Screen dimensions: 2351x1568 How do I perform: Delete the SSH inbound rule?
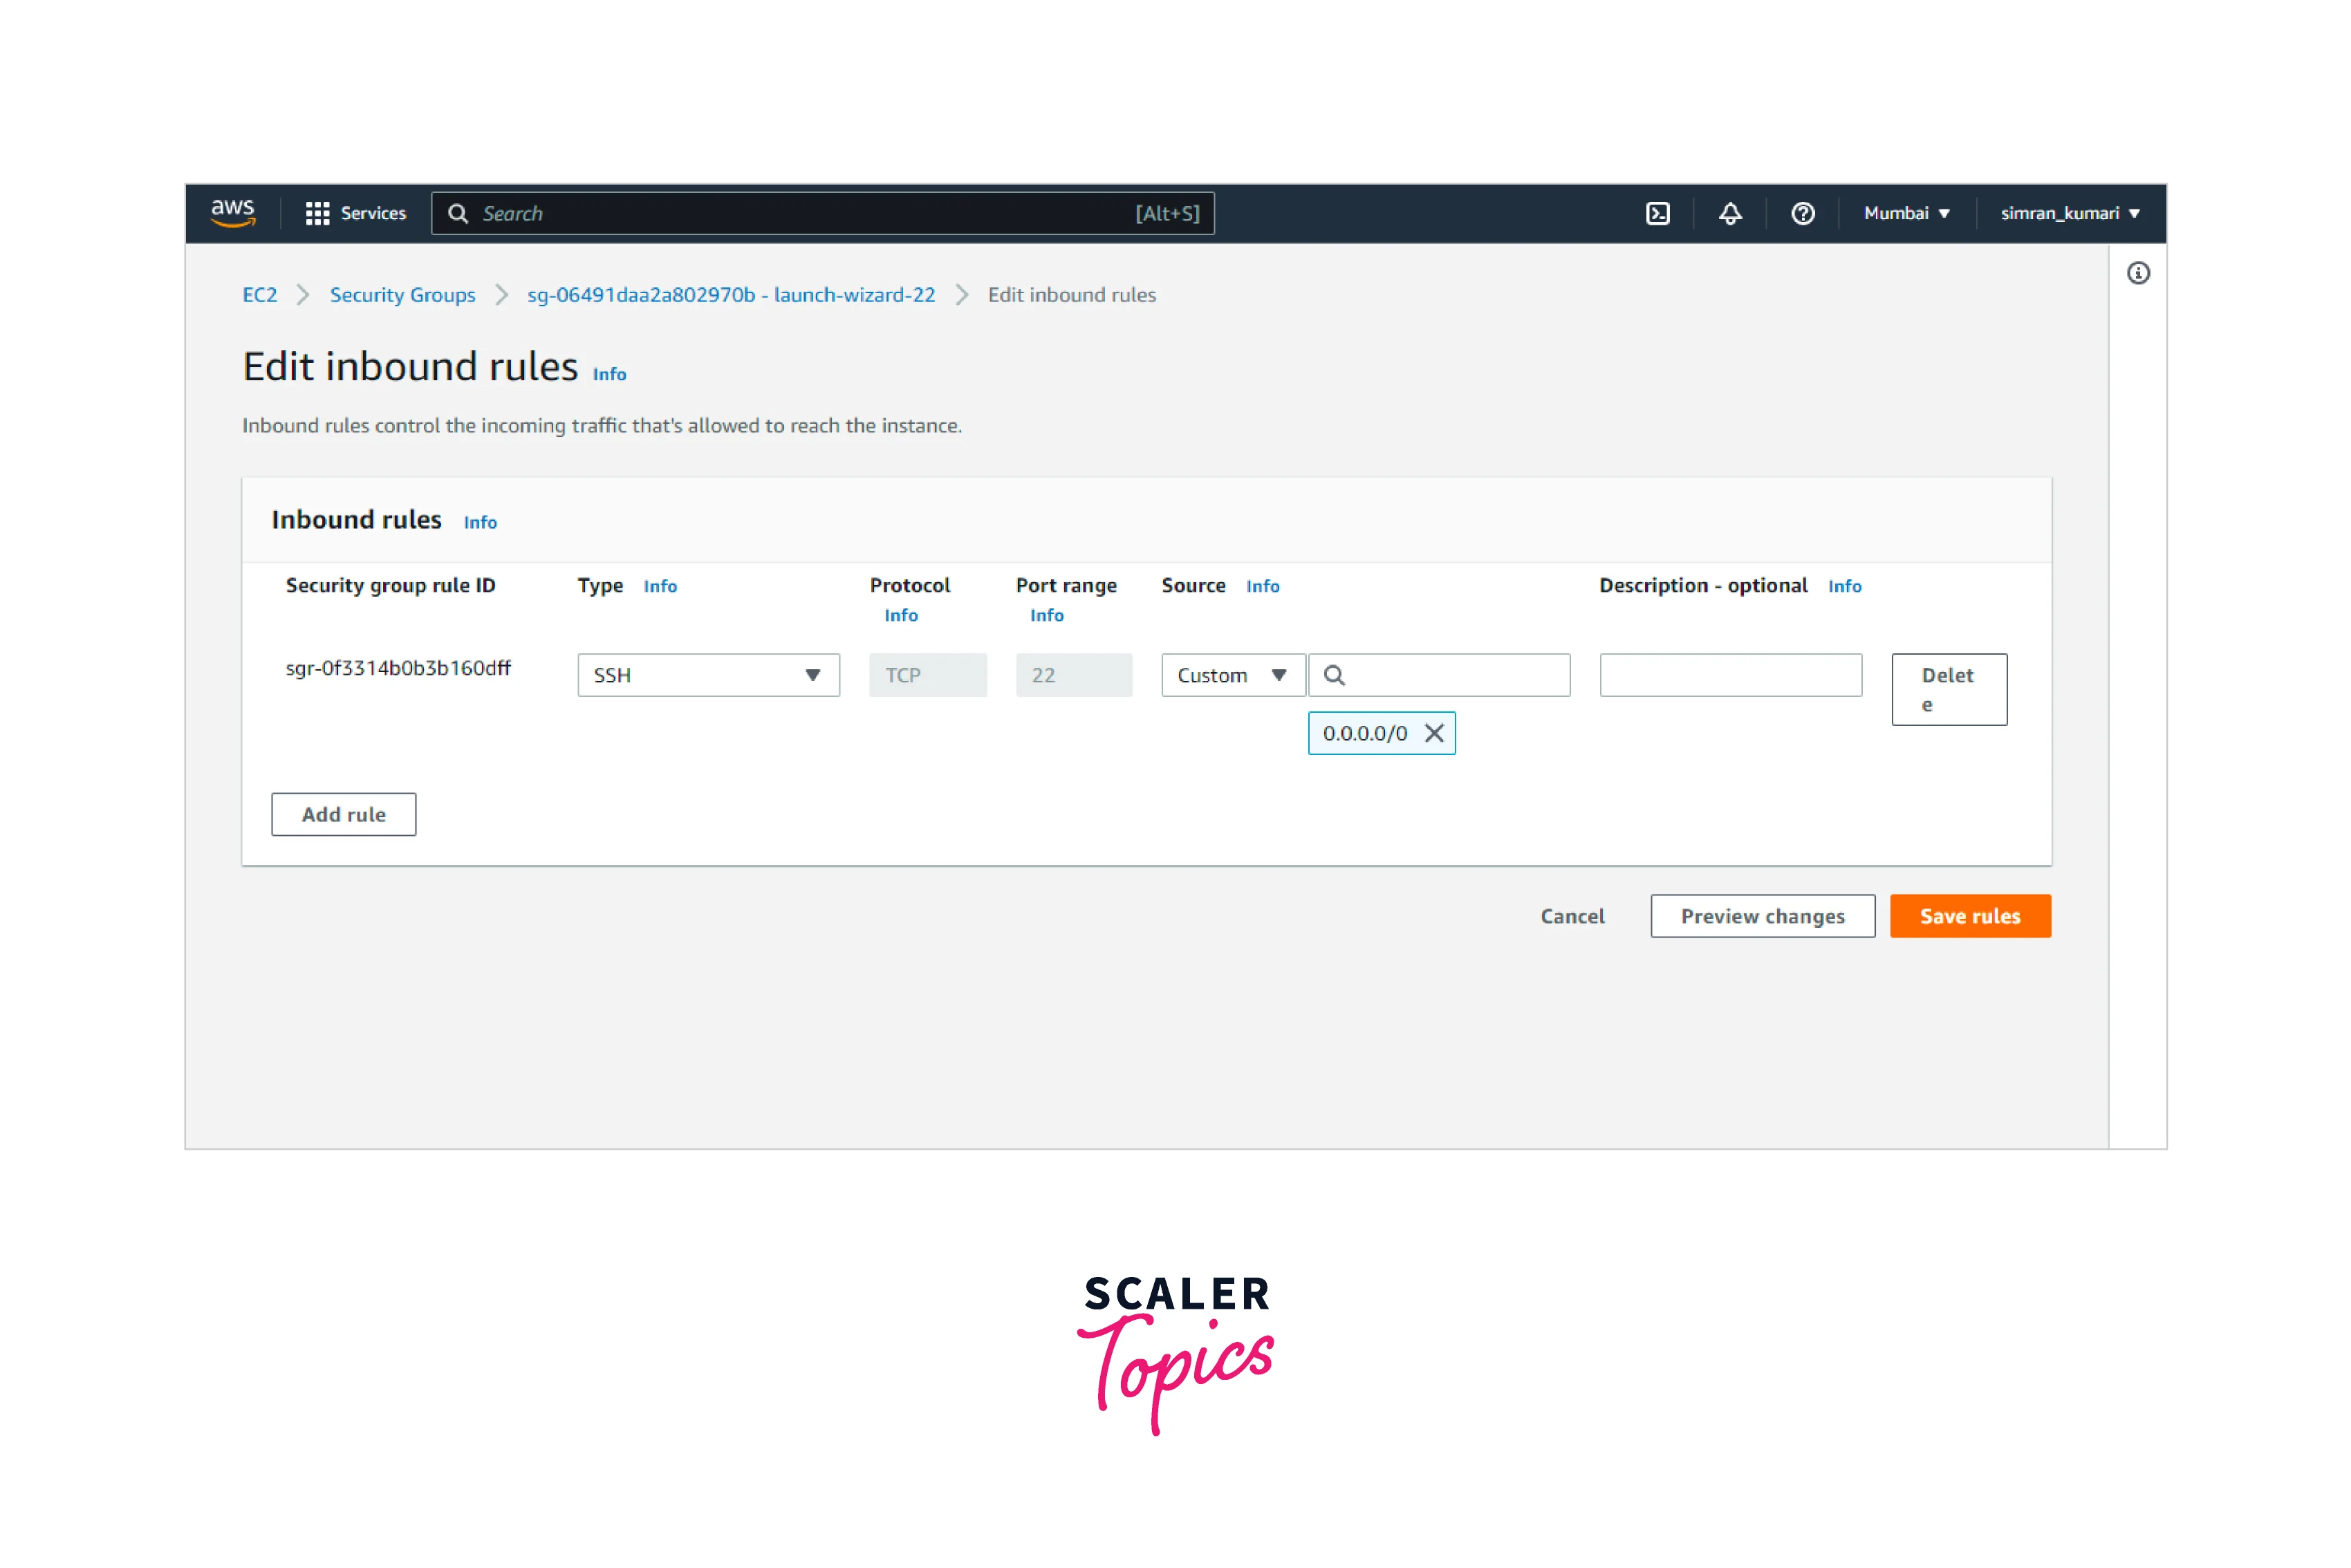pos(1948,689)
